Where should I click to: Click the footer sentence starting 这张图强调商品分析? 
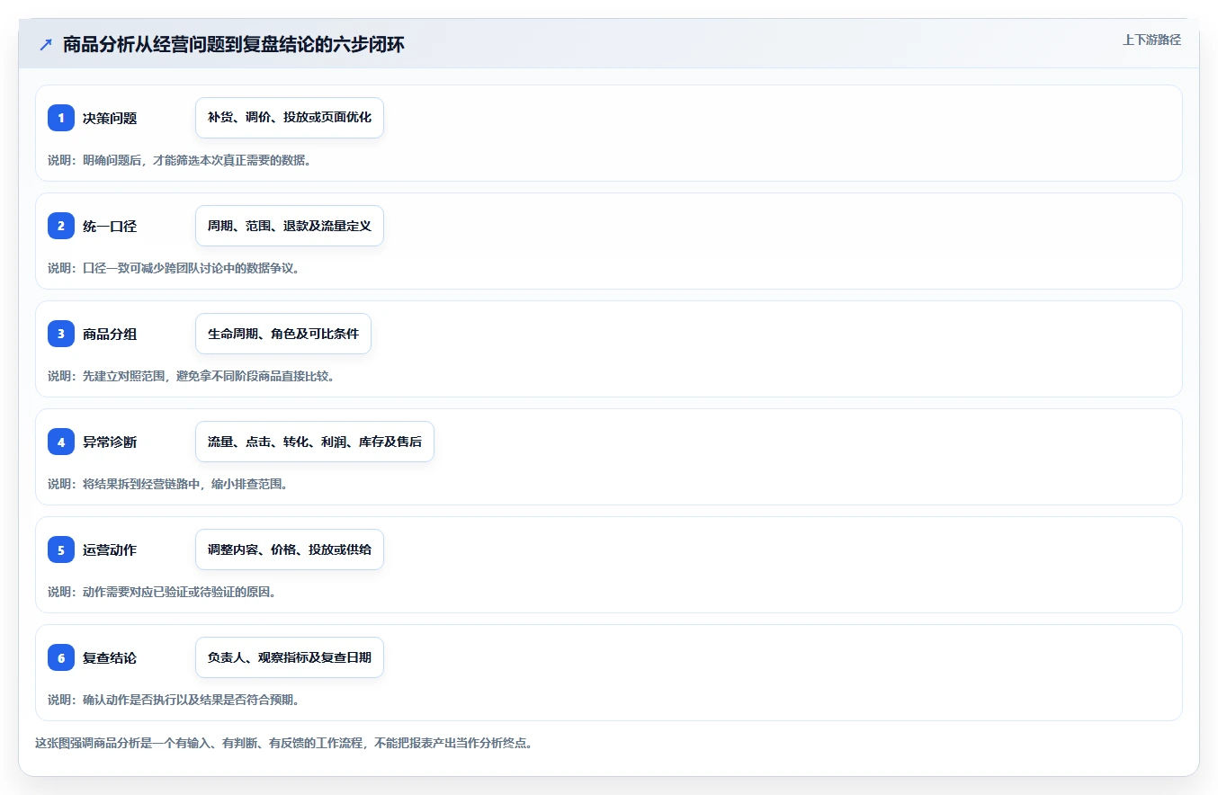pos(283,744)
